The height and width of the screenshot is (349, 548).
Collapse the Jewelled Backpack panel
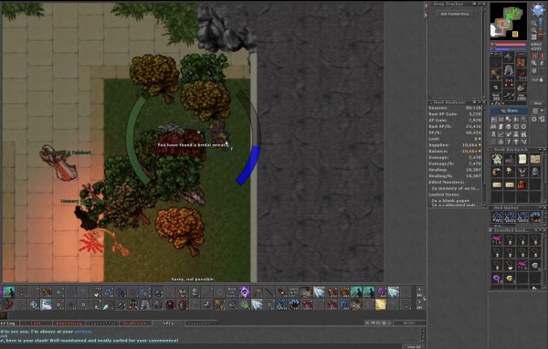pos(541,230)
